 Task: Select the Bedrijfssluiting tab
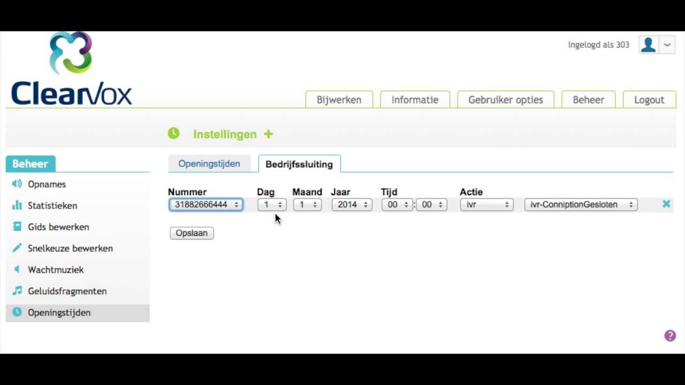(x=299, y=164)
